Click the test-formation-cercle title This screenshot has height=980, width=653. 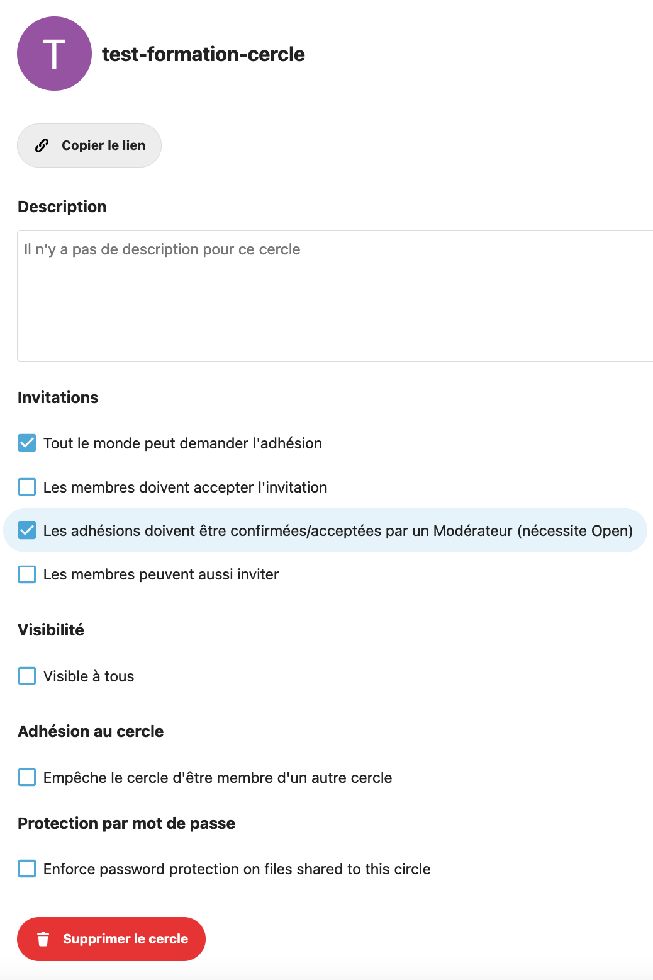click(x=203, y=54)
